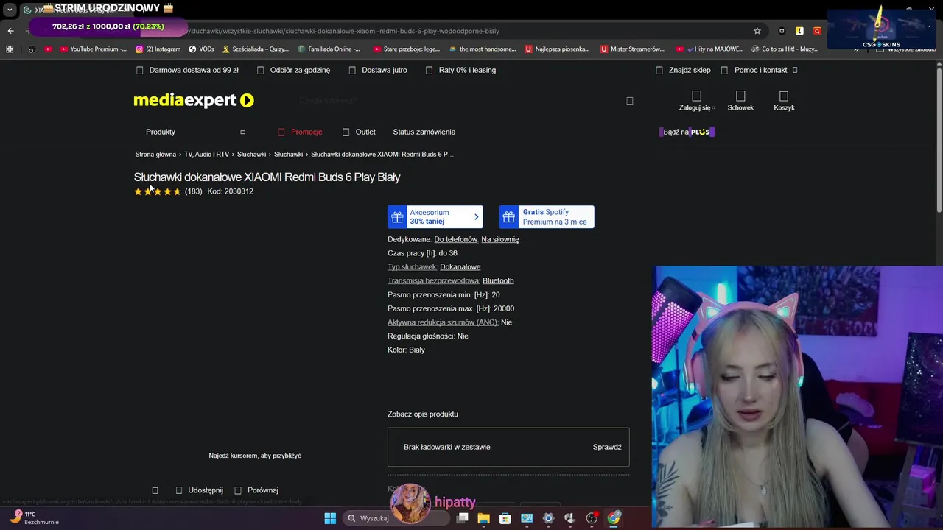Open Co to za Hit! bookmark
Viewport: 943px width, 530px height.
(785, 49)
